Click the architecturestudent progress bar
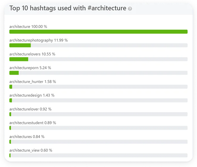Screen dimensions: 197x167 (x=98, y=128)
